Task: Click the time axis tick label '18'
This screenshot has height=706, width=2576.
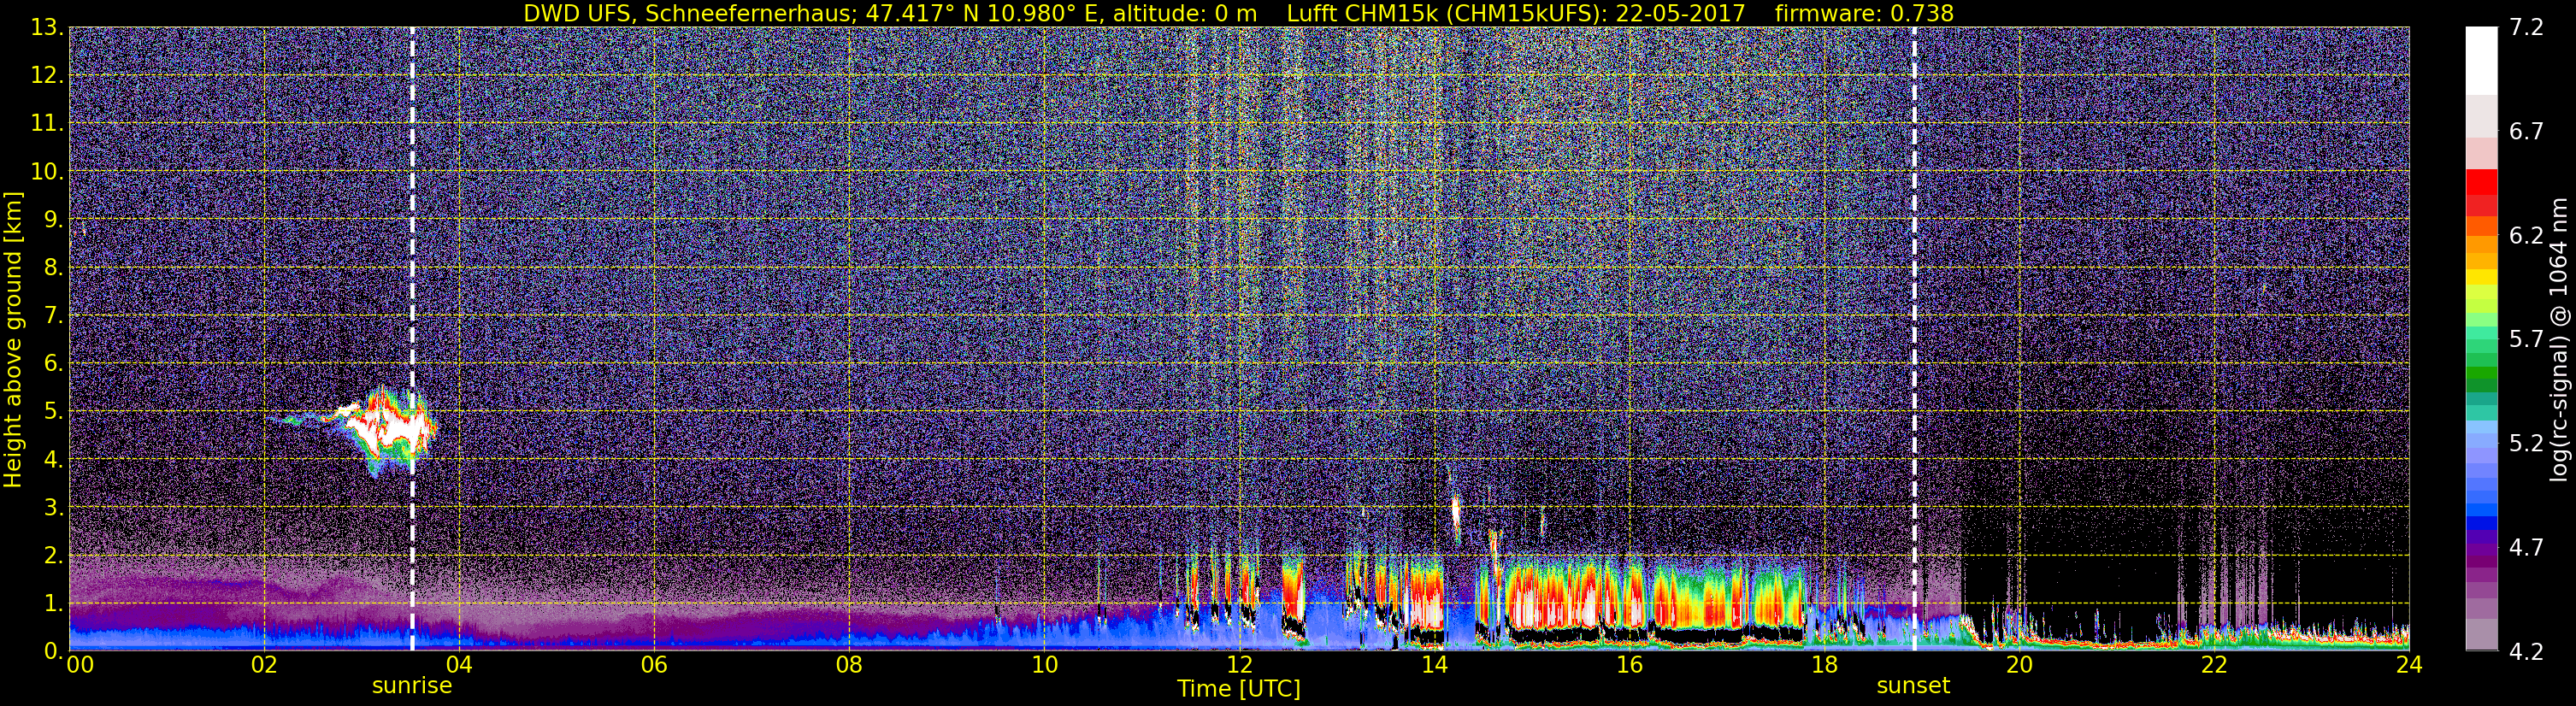Action: [1823, 665]
